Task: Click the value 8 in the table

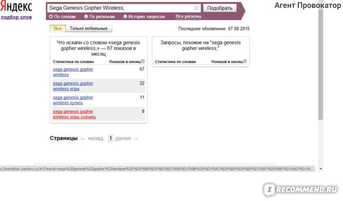Action: point(143,111)
